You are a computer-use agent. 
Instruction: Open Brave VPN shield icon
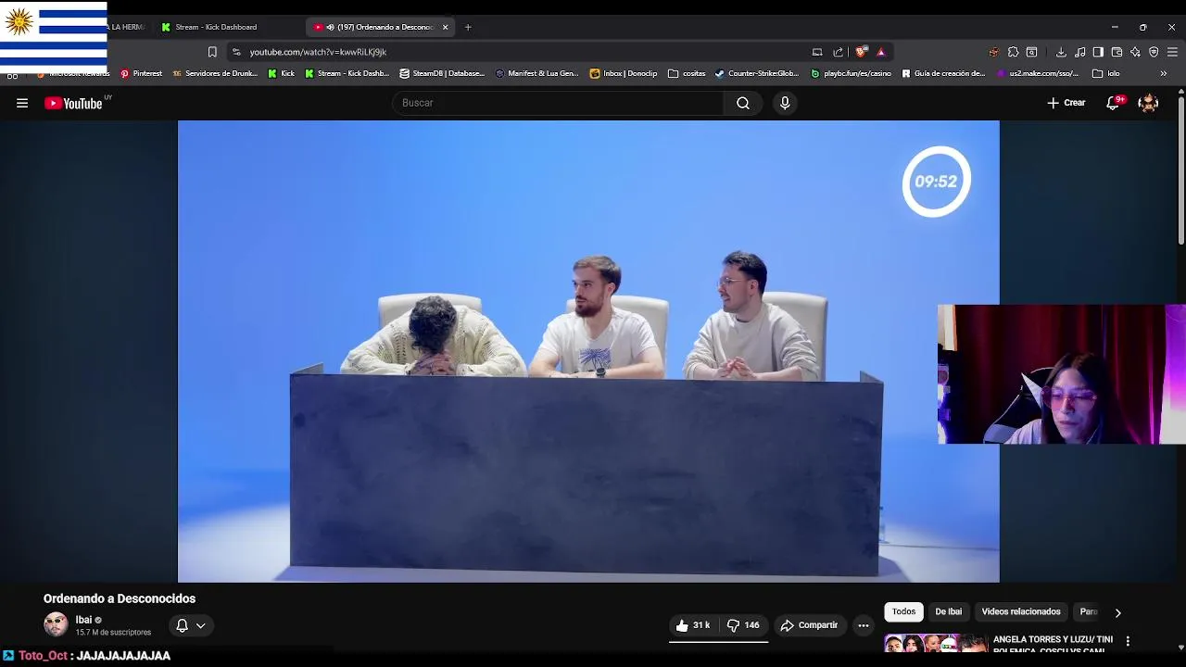pos(1154,52)
